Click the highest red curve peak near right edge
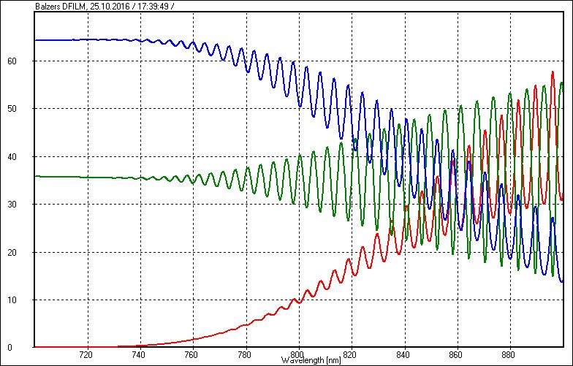Screen dimensions: 573x366 [553, 72]
